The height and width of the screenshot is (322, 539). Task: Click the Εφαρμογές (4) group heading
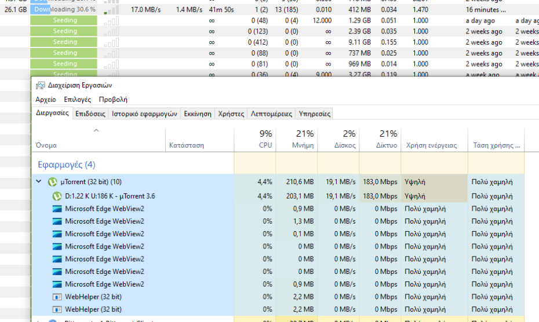(67, 164)
